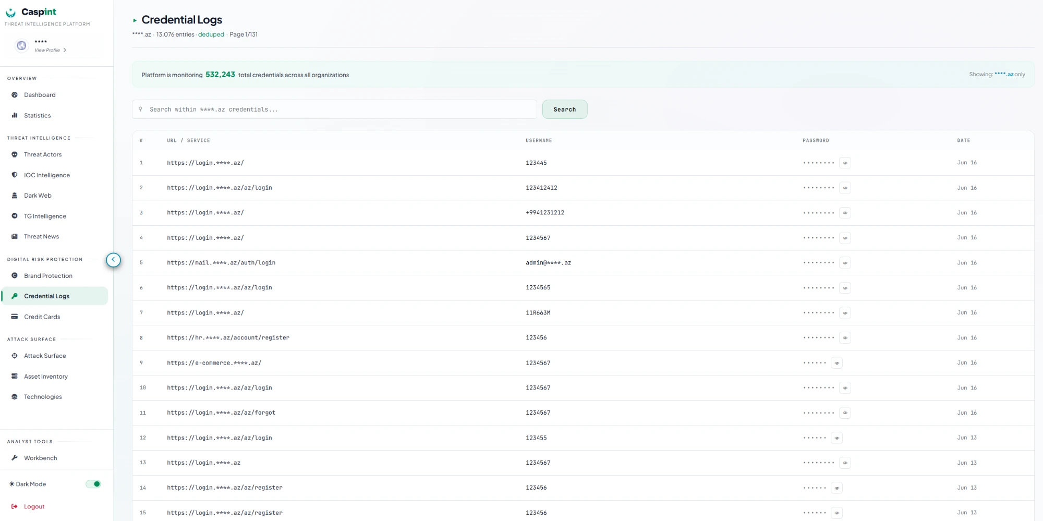Show password for admin@ mail login row

[x=845, y=263]
